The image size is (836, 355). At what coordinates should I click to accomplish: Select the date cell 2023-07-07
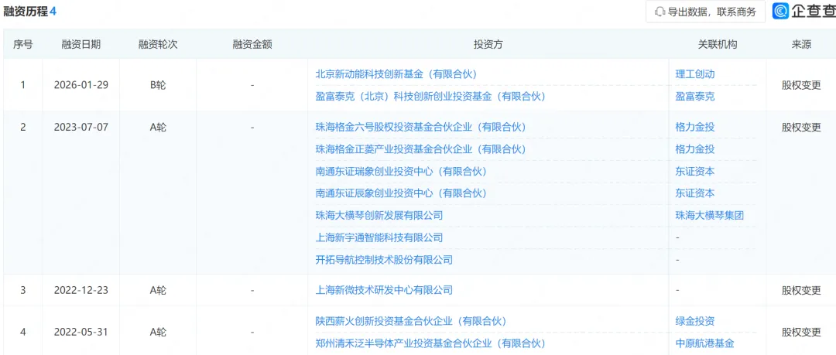[x=81, y=128]
